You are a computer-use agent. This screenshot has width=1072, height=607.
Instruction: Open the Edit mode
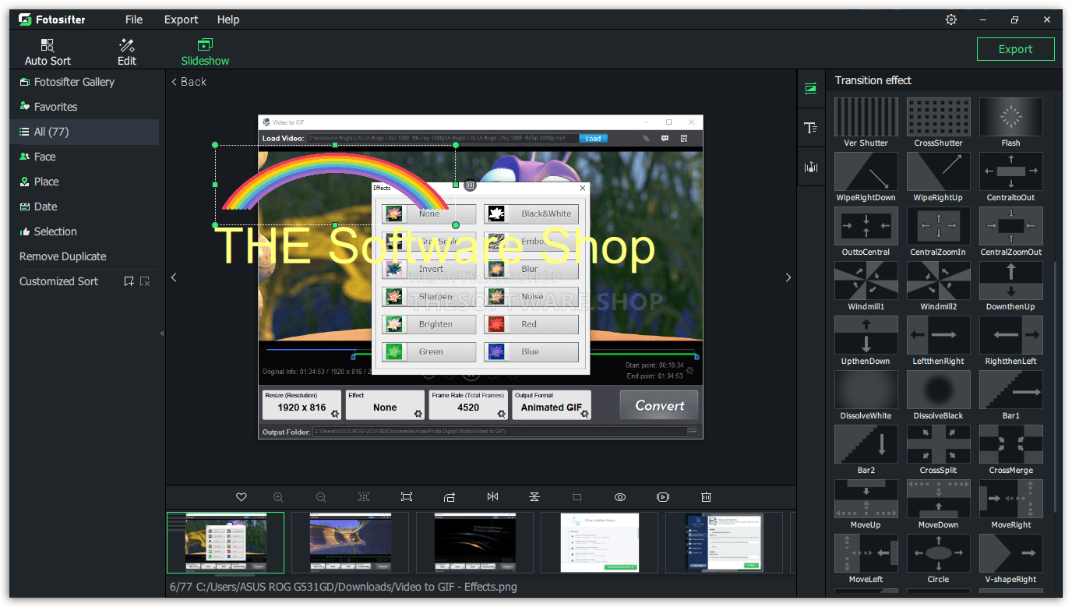pos(126,49)
